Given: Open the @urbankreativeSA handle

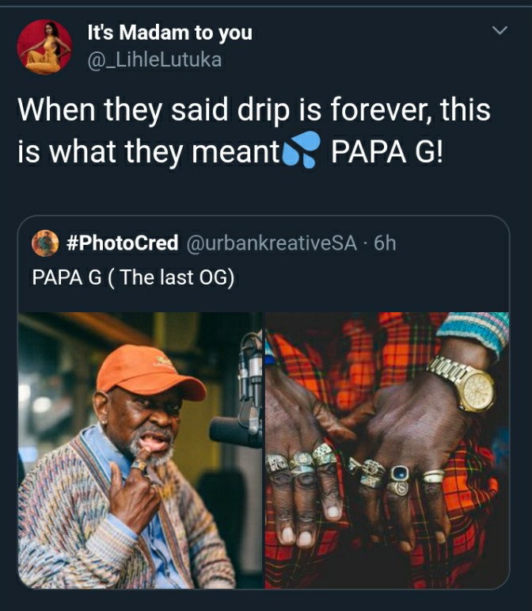Looking at the screenshot, I should 272,243.
